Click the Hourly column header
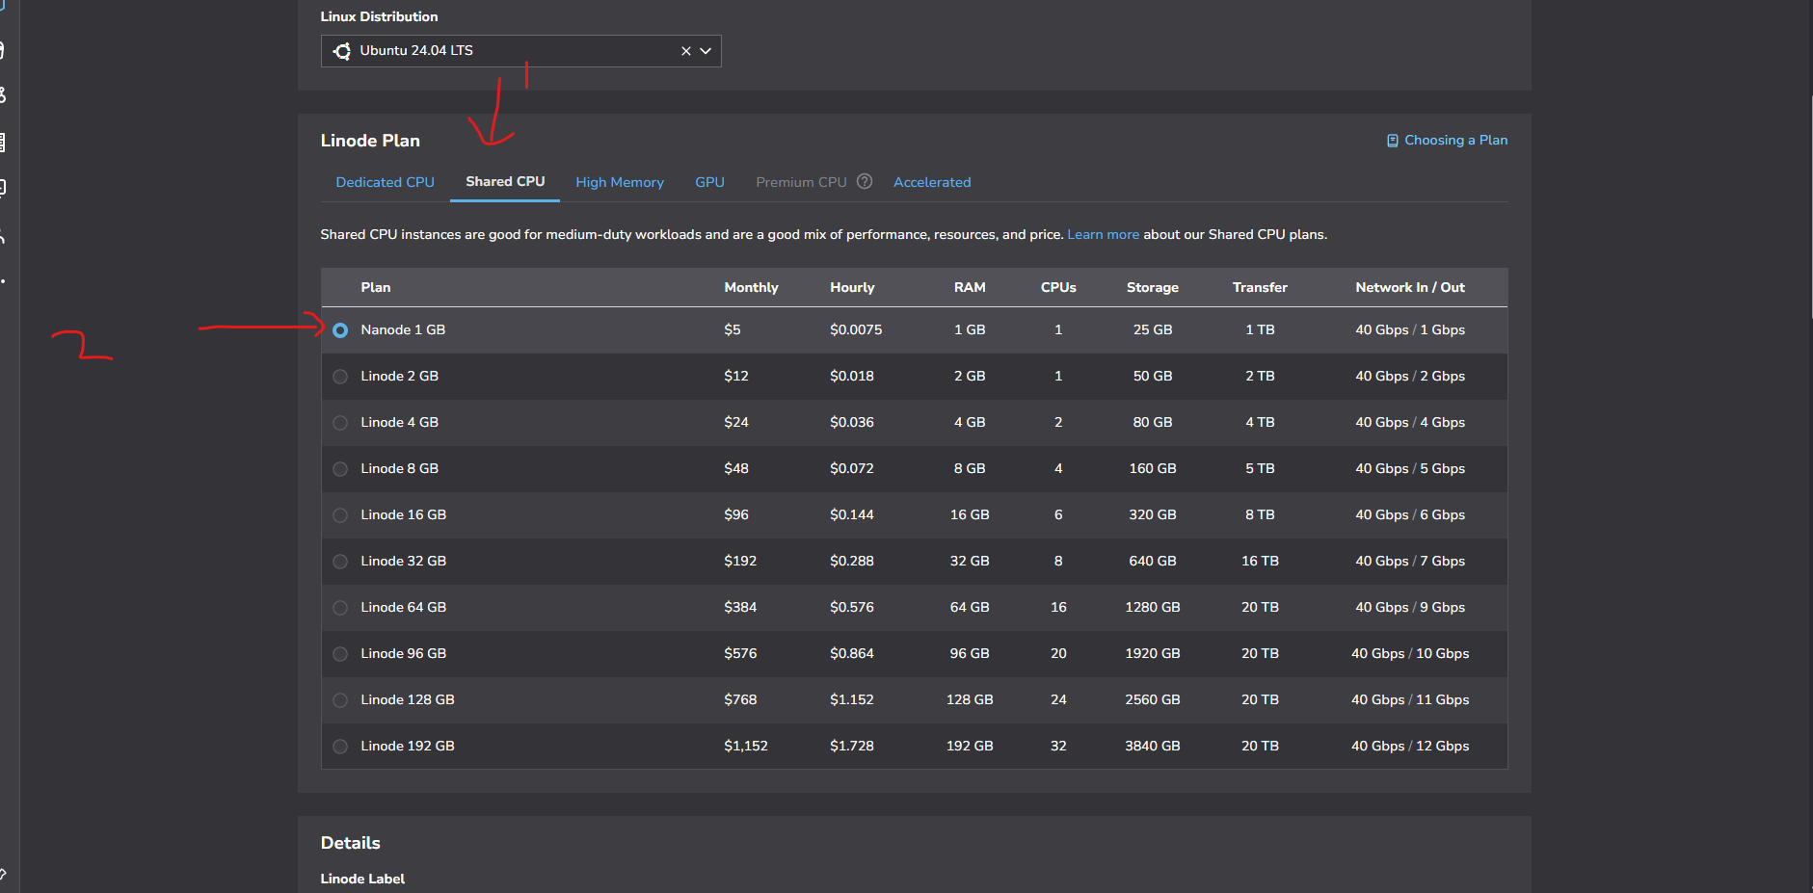Screen dimensions: 1813x893 tap(852, 287)
